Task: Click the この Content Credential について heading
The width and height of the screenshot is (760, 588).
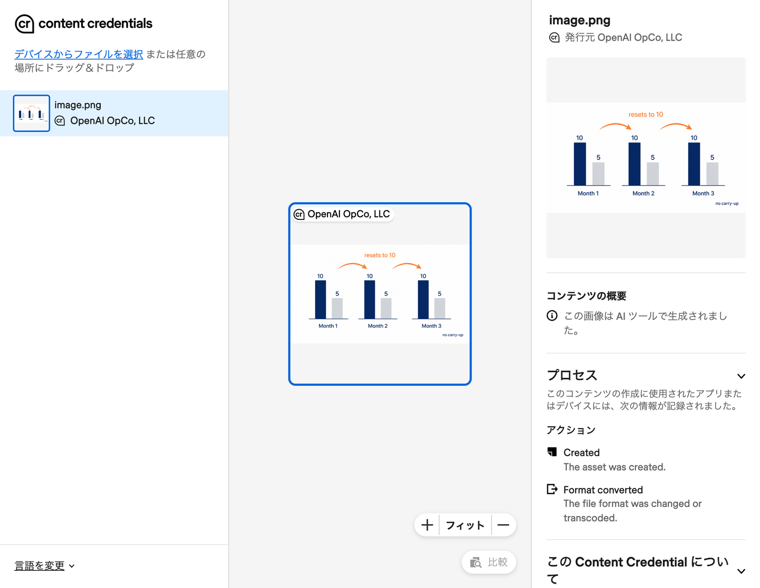Action: pyautogui.click(x=637, y=570)
